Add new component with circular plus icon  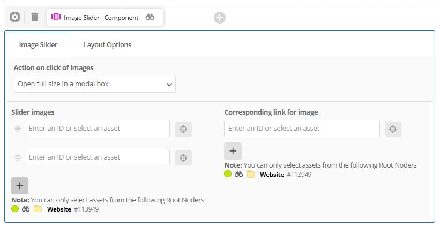coord(219,18)
